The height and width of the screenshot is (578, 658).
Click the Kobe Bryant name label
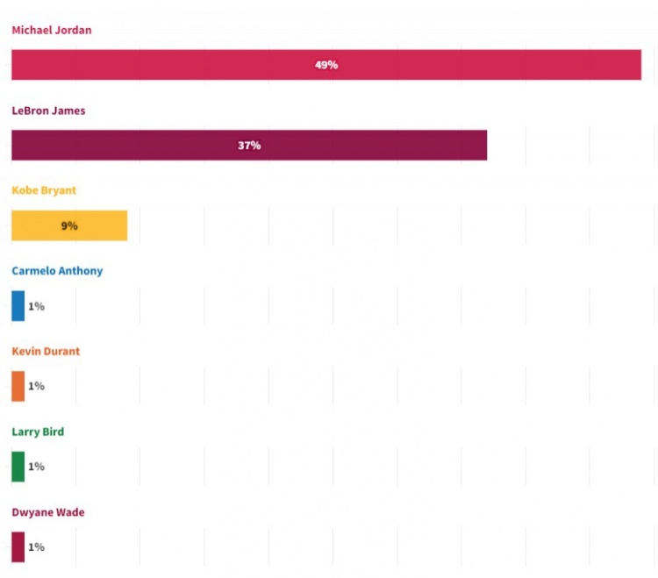click(x=44, y=190)
